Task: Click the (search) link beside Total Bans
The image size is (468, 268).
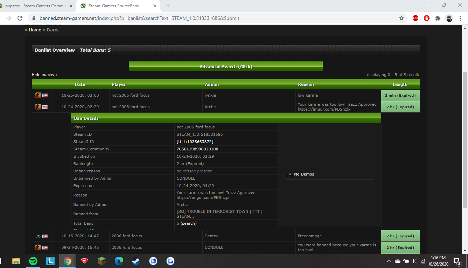Action: tap(188, 223)
